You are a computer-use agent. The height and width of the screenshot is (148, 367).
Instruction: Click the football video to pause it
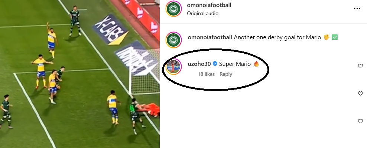coord(80,74)
